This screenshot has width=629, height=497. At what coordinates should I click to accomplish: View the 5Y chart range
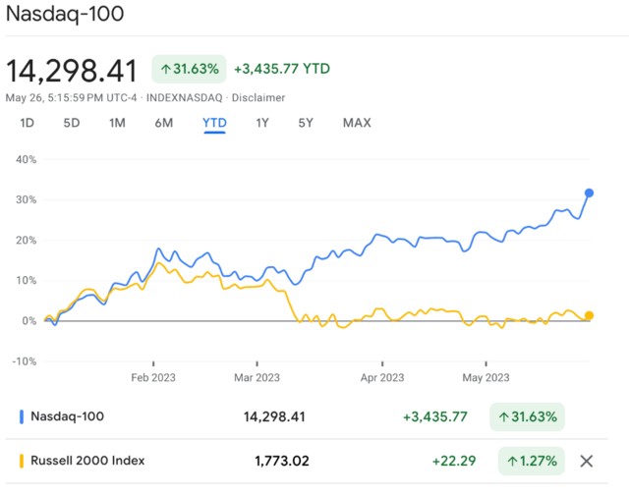tap(307, 123)
